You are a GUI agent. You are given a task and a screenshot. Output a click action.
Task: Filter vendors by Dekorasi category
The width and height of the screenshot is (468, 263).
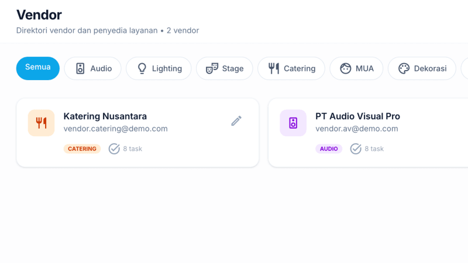pos(422,68)
